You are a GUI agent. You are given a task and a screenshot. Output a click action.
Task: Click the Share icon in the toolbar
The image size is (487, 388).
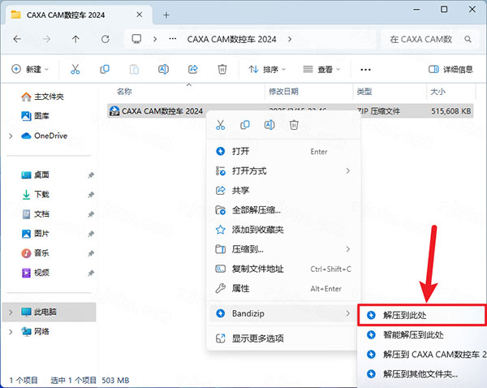coord(193,69)
